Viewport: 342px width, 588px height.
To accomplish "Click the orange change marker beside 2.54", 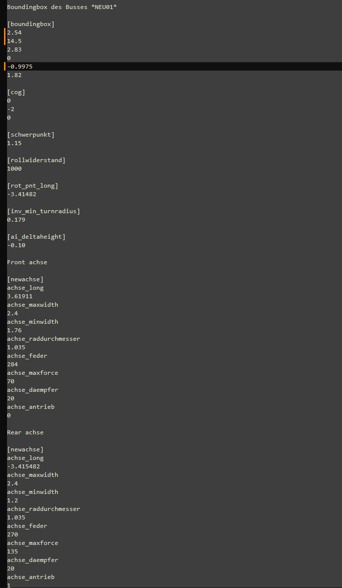I will coord(5,33).
